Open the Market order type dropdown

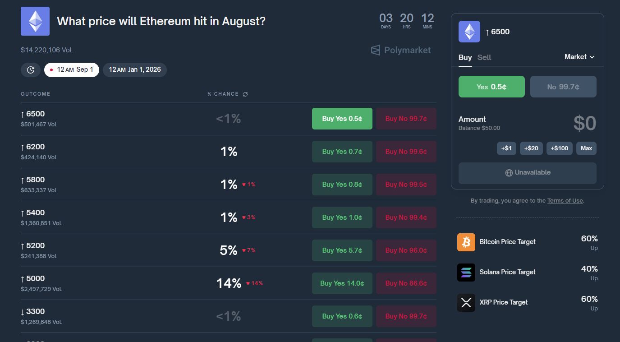coord(579,57)
